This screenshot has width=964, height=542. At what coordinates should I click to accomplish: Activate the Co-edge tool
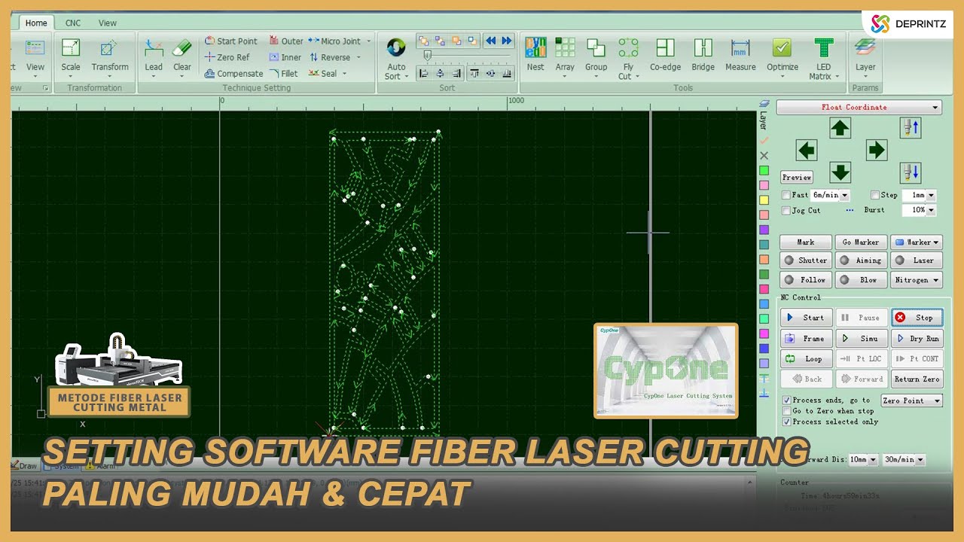point(665,54)
